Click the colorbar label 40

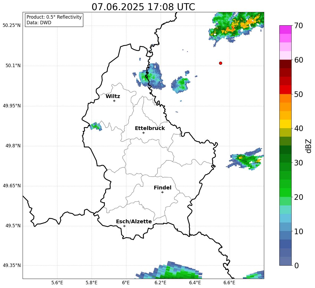pos(299,128)
